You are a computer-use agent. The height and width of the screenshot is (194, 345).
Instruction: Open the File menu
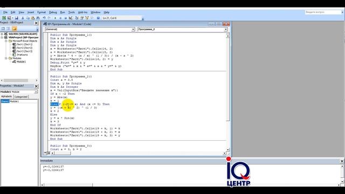[x=5, y=12]
